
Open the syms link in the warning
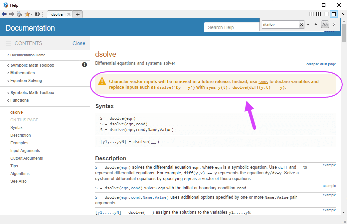[x=263, y=82]
